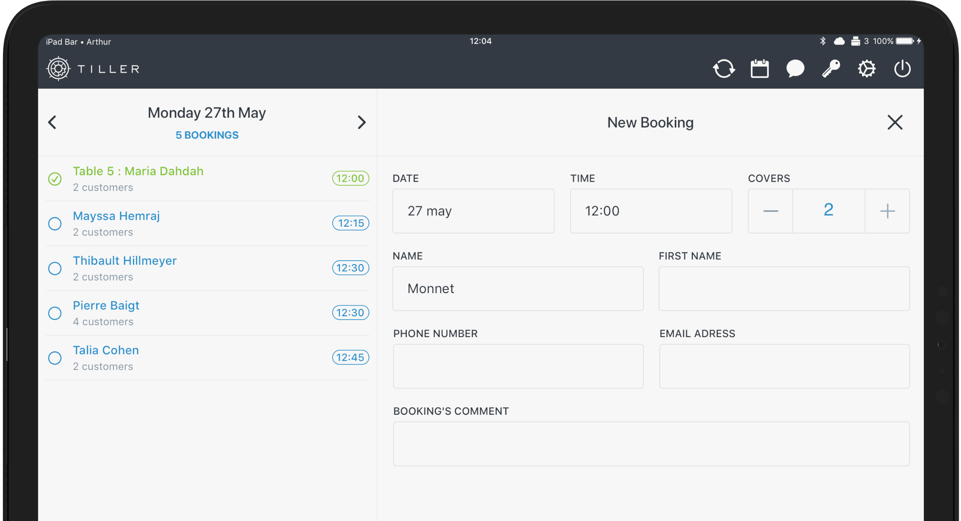Click the Tiller wheel logo

coord(58,69)
